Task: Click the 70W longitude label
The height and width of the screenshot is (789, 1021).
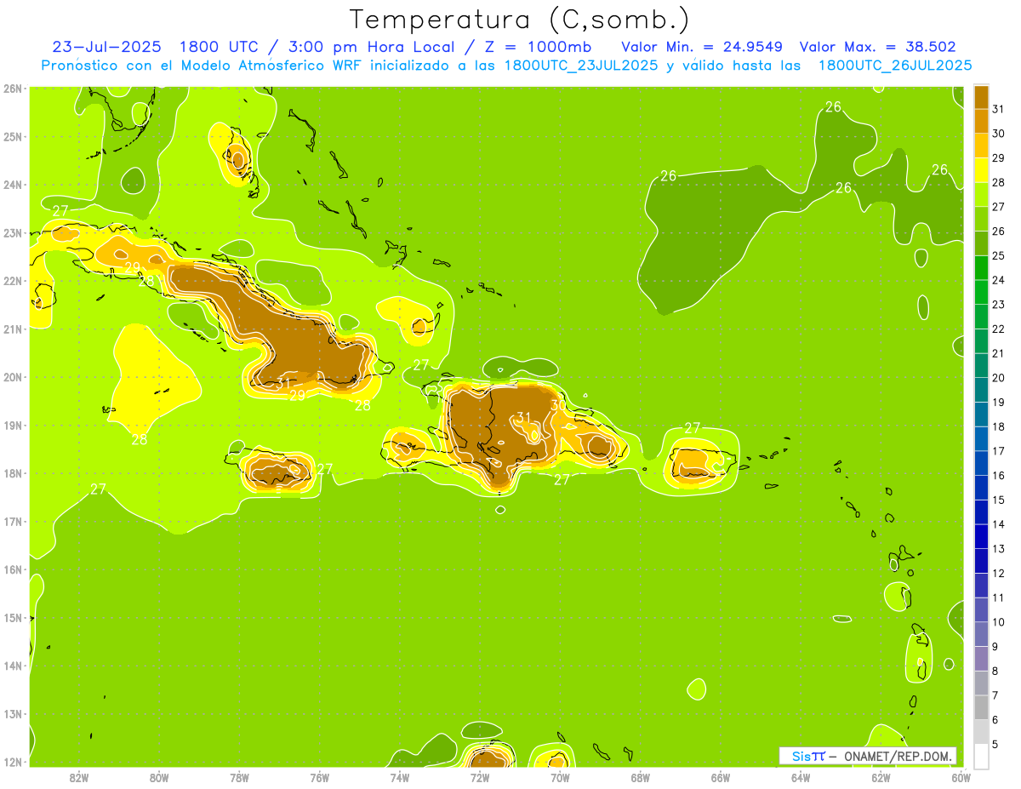Action: (560, 777)
